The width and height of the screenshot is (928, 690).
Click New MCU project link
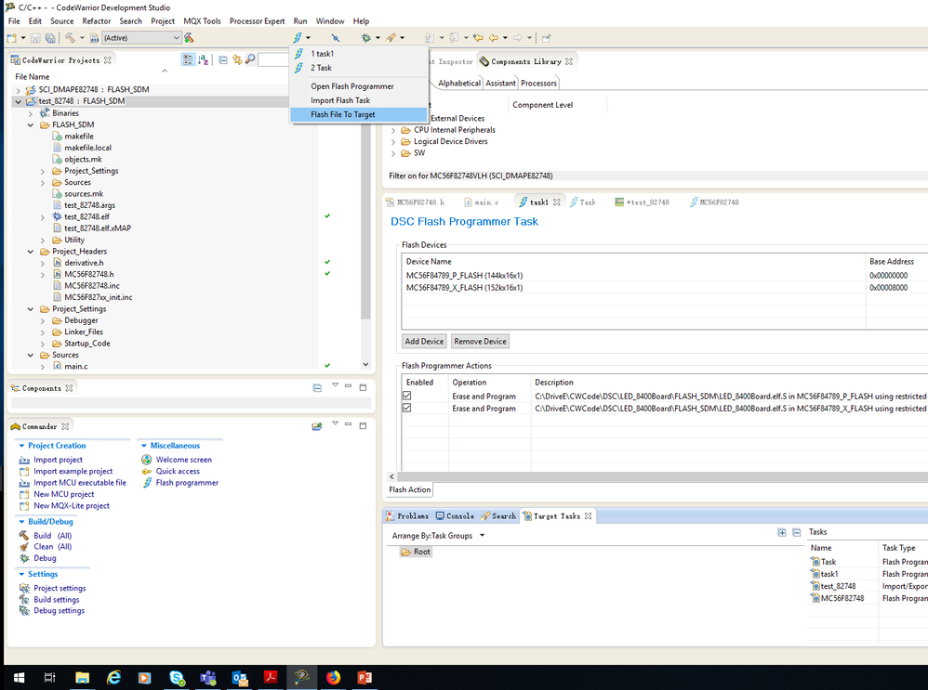(64, 494)
